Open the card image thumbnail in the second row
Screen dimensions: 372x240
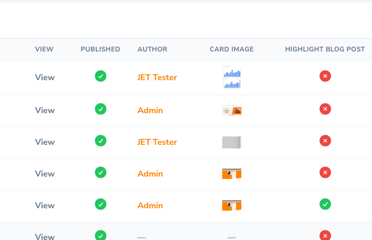pyautogui.click(x=231, y=110)
